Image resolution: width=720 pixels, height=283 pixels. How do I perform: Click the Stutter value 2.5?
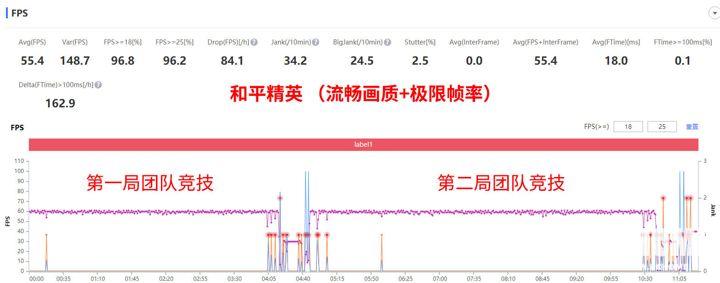click(x=420, y=61)
